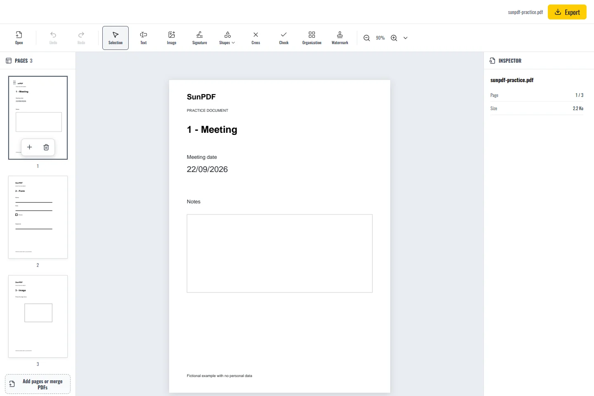Open a PDF with the Open tool
The height and width of the screenshot is (396, 594).
pyautogui.click(x=19, y=38)
